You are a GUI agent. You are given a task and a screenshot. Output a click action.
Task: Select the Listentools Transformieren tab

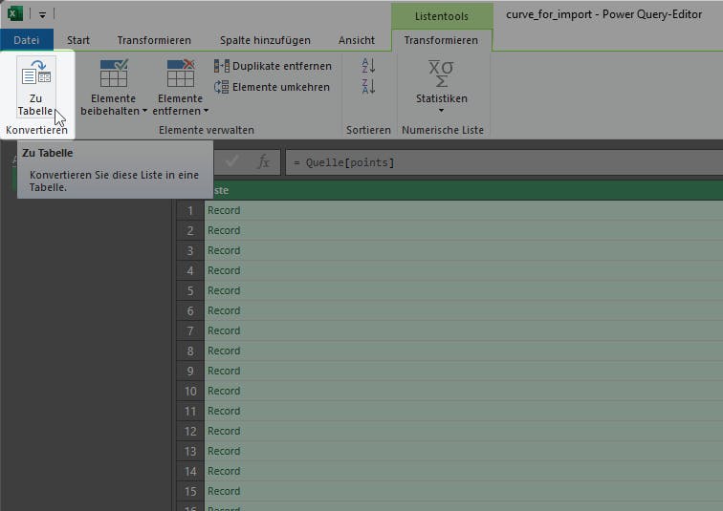point(441,40)
